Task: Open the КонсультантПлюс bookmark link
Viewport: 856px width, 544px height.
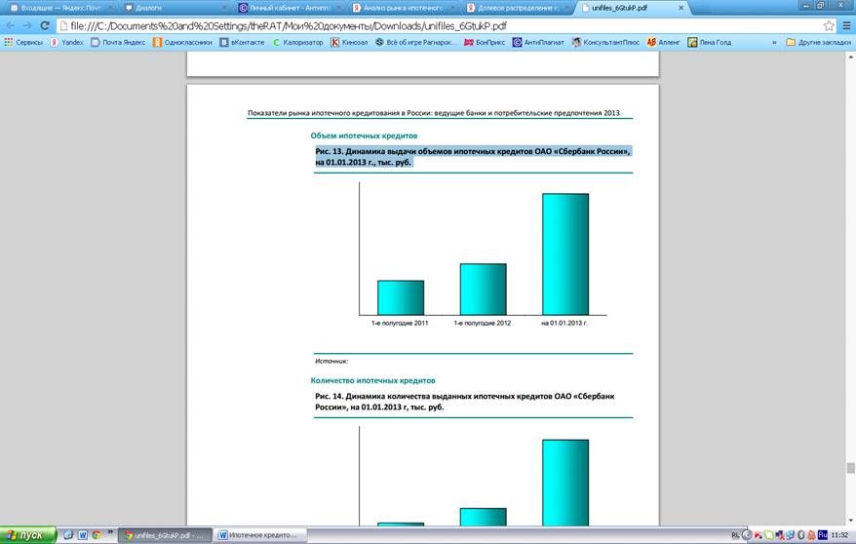Action: click(x=609, y=42)
